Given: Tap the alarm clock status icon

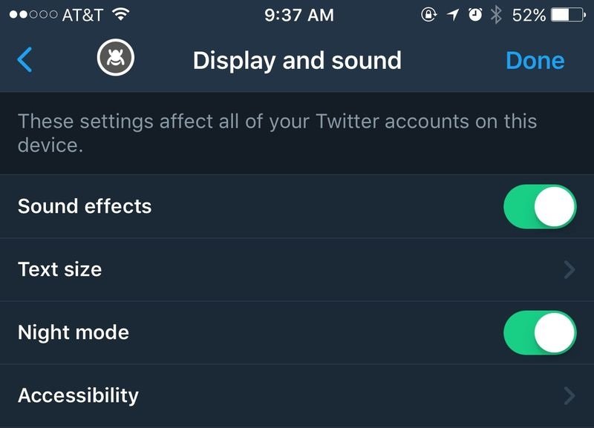Looking at the screenshot, I should click(475, 15).
